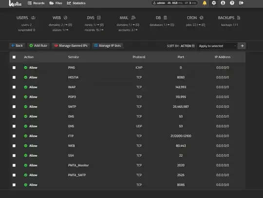
Task: Check the SSH rule checkbox
Action: [14, 156]
